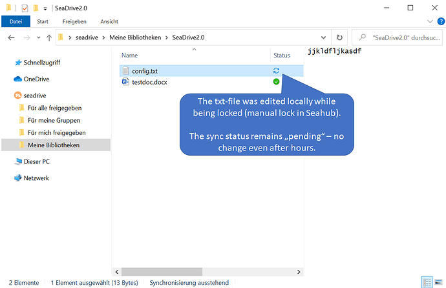
Task: Select Netzwerk in the navigation pane
Action: [x=36, y=178]
